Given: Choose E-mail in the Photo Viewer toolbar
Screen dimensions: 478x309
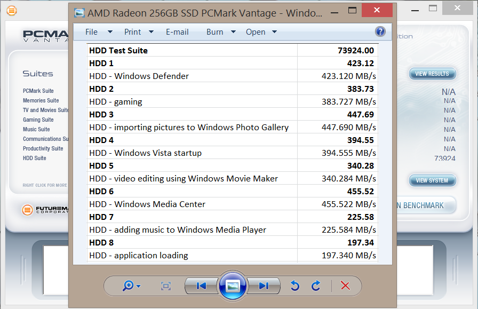Looking at the screenshot, I should click(177, 32).
